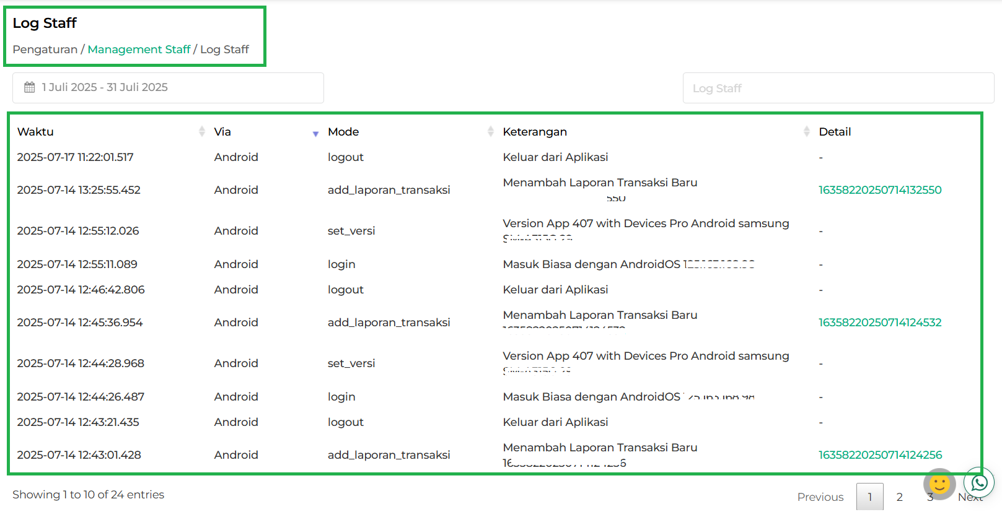Click the Log Staff page heading
Screen dimensions: 1002x512
(45, 23)
